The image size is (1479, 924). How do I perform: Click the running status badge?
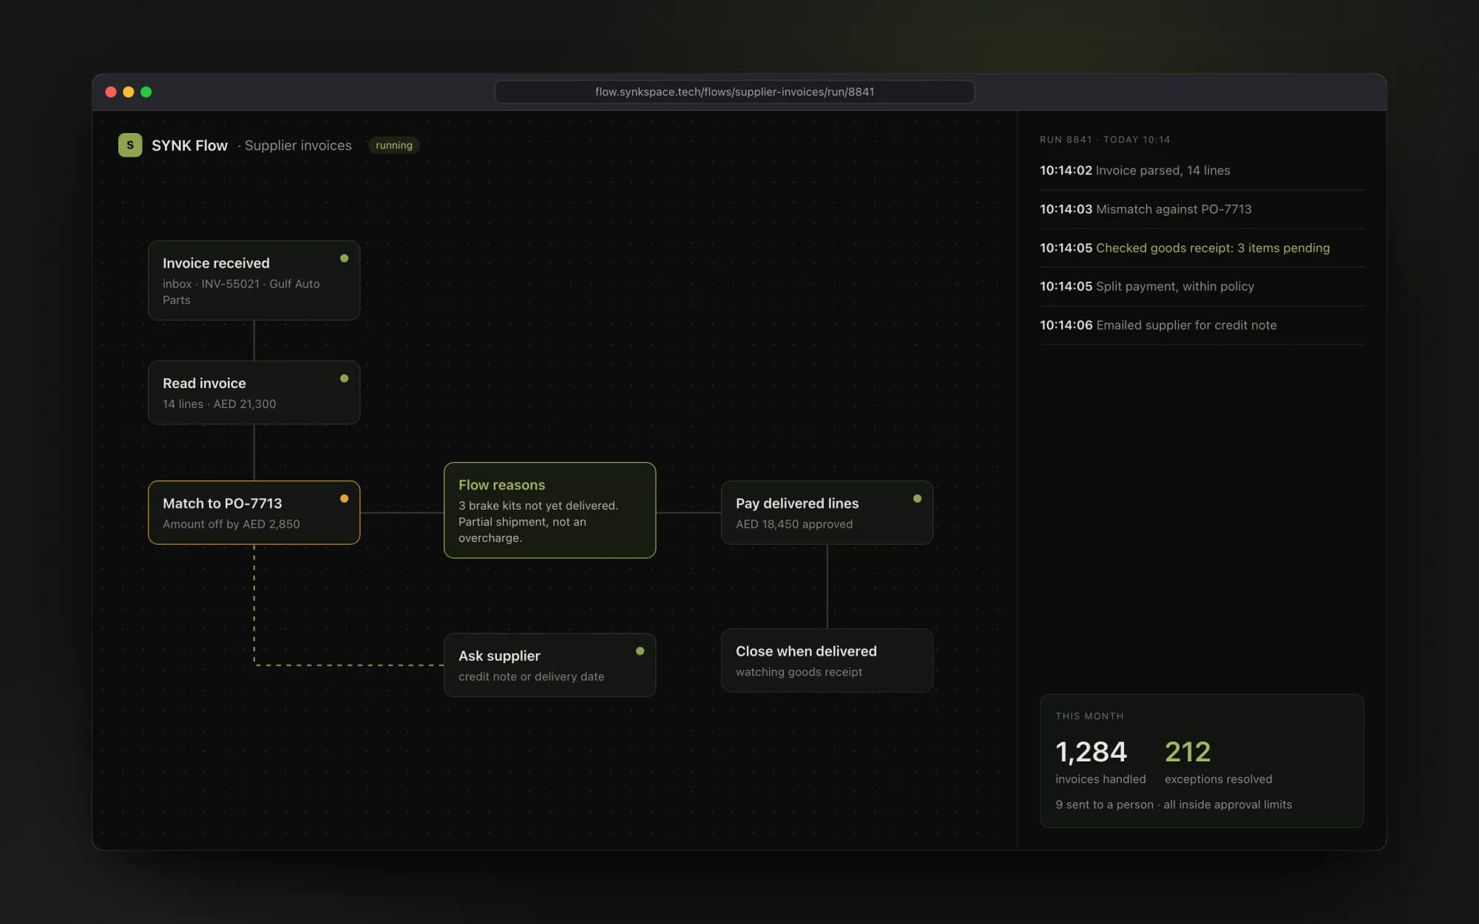coord(394,145)
